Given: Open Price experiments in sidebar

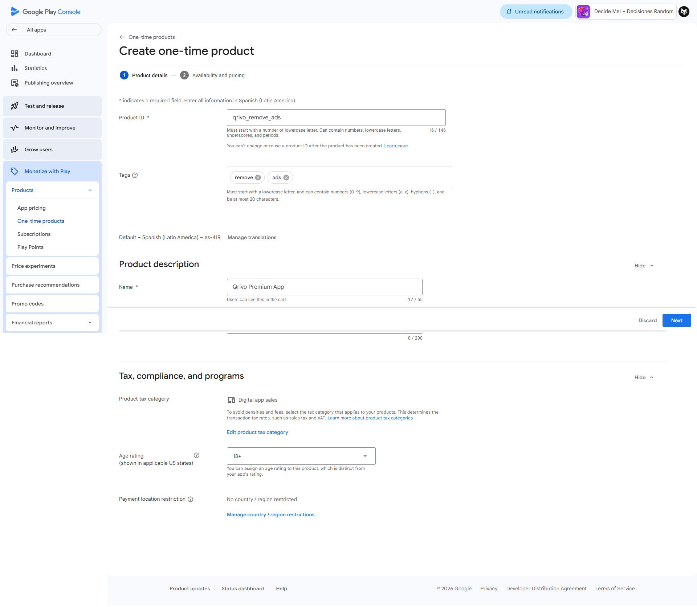Looking at the screenshot, I should point(52,266).
